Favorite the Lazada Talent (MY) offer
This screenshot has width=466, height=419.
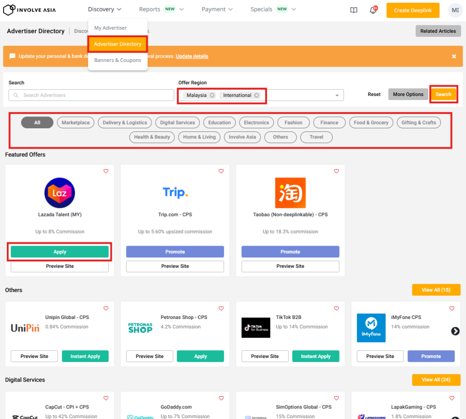point(106,172)
